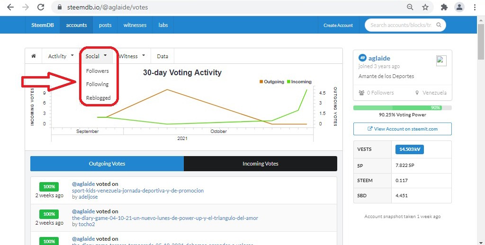This screenshot has height=245, width=485.
Task: Click the followers people icon
Action: 361,93
